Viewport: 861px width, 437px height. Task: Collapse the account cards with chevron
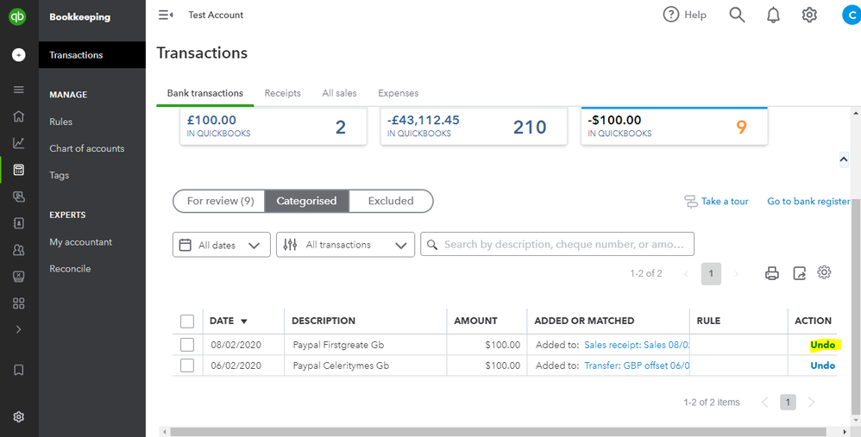(x=844, y=160)
